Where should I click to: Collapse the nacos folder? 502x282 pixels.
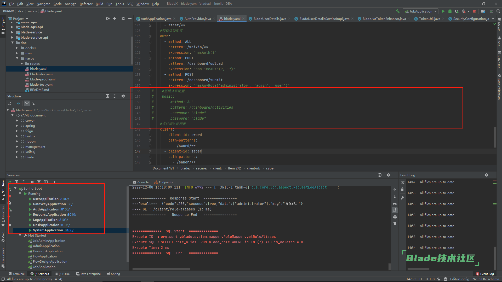[x=17, y=58]
